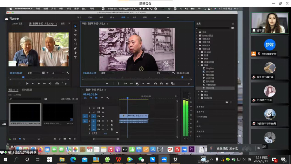This screenshot has width=291, height=164.
Task: Open Program monitor 1/2 resolution dropdown
Action: [163, 73]
